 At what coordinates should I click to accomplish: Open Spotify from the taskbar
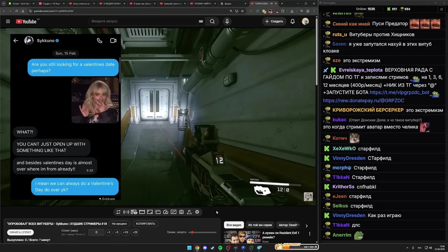tap(220, 248)
